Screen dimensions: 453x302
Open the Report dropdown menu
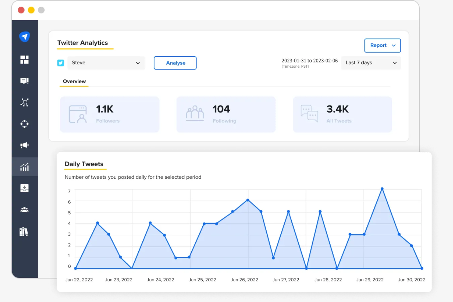pyautogui.click(x=382, y=45)
